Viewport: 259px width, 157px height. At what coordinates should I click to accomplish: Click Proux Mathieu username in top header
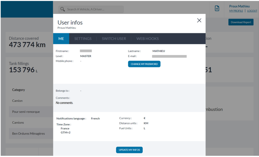(x=239, y=6)
